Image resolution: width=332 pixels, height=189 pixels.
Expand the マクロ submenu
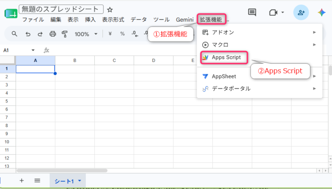point(259,45)
